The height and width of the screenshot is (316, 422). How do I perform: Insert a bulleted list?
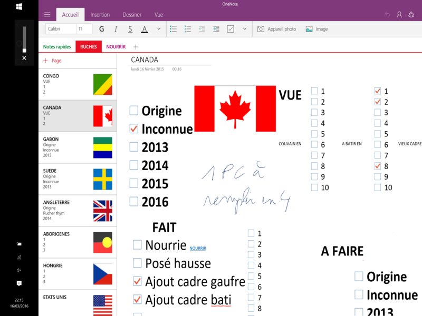pos(174,29)
